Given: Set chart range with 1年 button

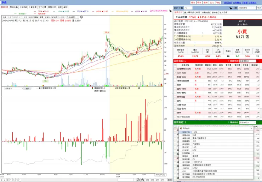Looking at the screenshot, I should [158, 180].
